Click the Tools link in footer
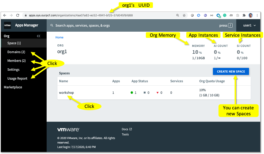This screenshot has width=264, height=154. click(125, 134)
